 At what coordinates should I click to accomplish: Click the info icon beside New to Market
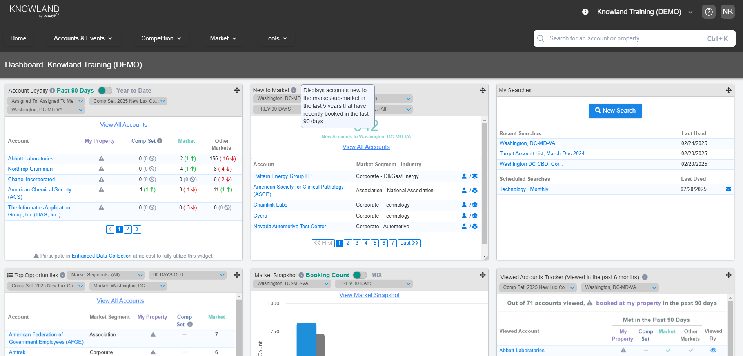click(x=294, y=90)
